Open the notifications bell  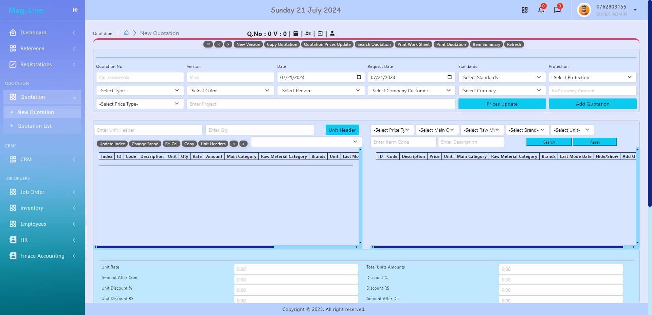click(x=541, y=10)
